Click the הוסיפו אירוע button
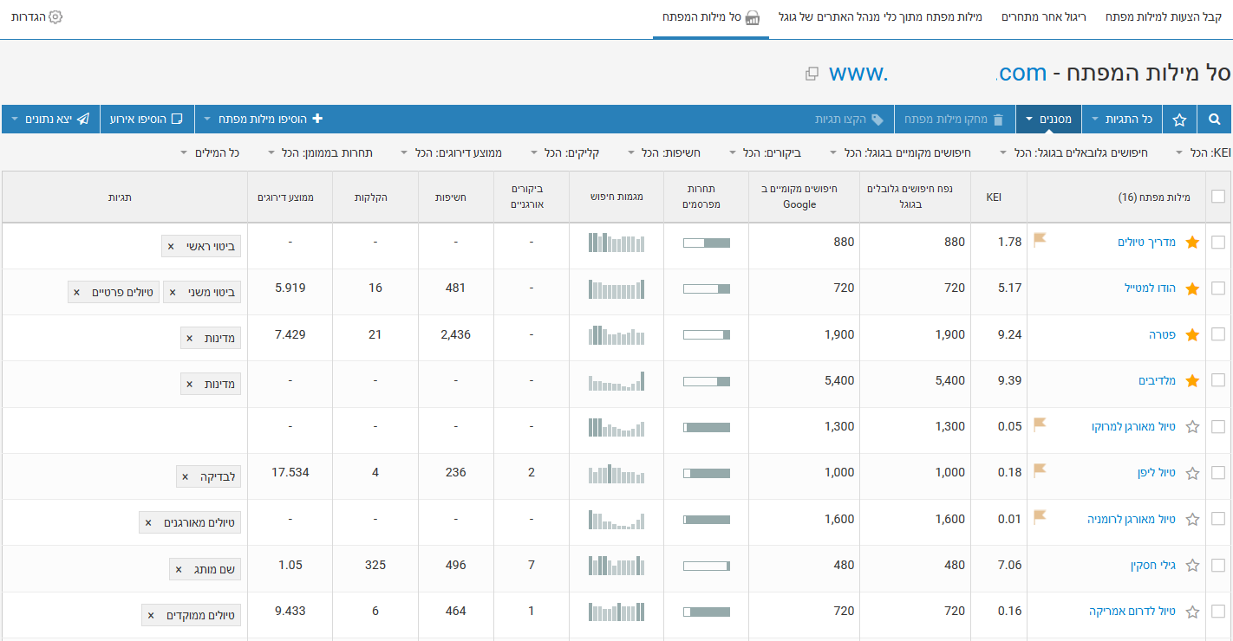Viewport: 1233px width, 641px height. point(147,120)
